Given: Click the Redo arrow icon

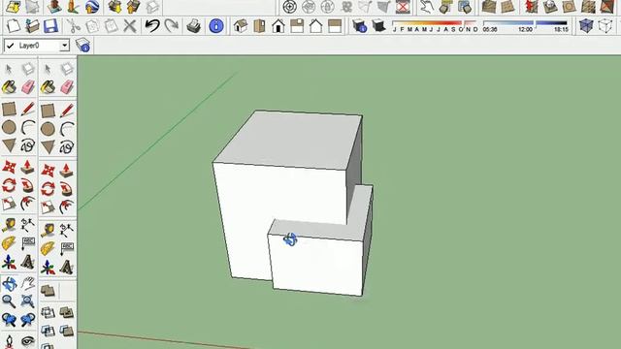Looking at the screenshot, I should point(172,26).
